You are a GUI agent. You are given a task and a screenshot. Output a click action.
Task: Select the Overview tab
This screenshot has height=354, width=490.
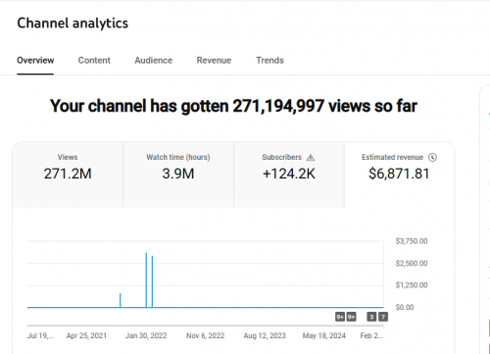[x=35, y=60]
